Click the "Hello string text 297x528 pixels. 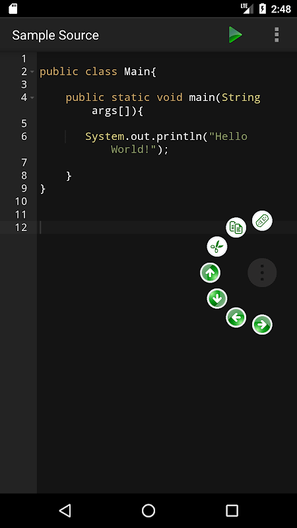228,137
